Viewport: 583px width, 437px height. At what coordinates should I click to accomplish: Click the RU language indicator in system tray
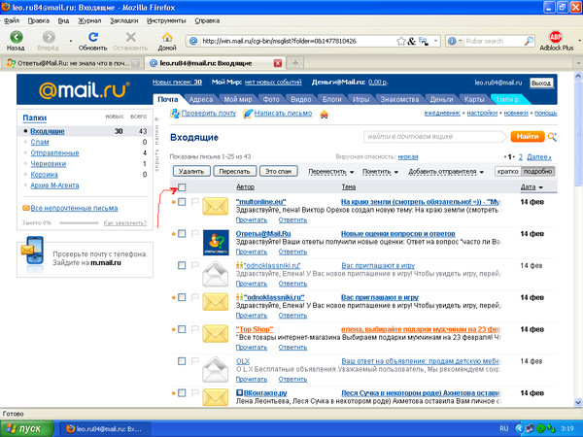coord(503,429)
